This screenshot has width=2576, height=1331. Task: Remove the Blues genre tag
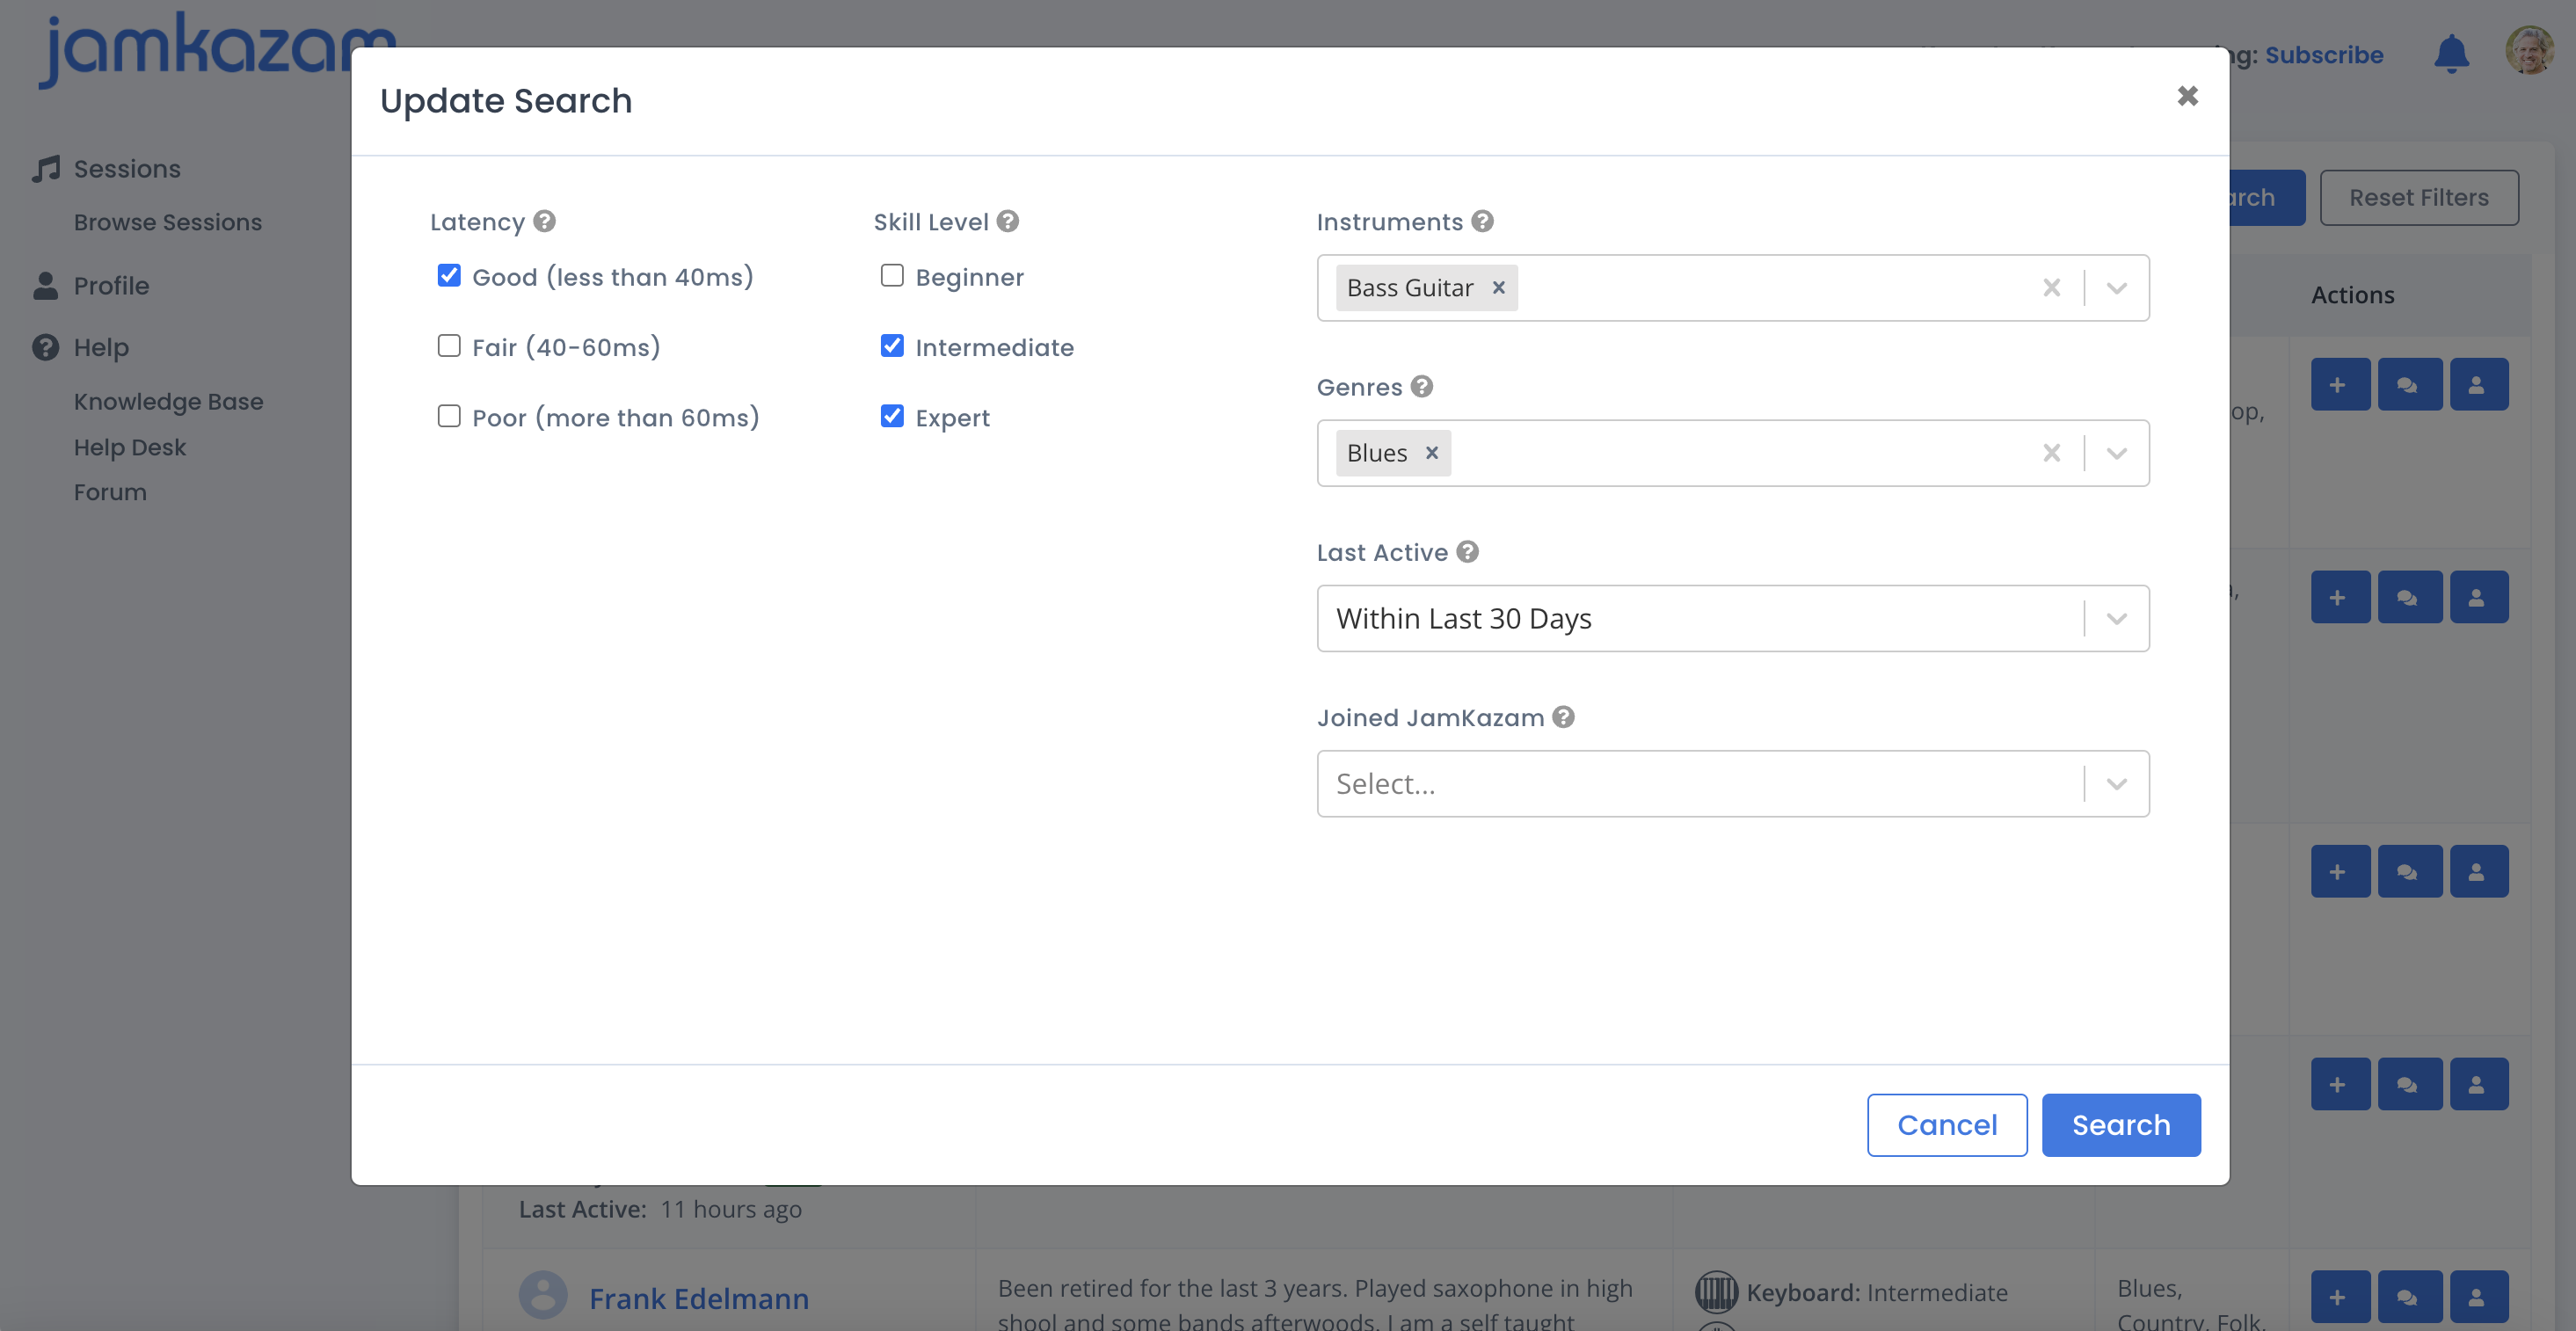[x=1431, y=453]
